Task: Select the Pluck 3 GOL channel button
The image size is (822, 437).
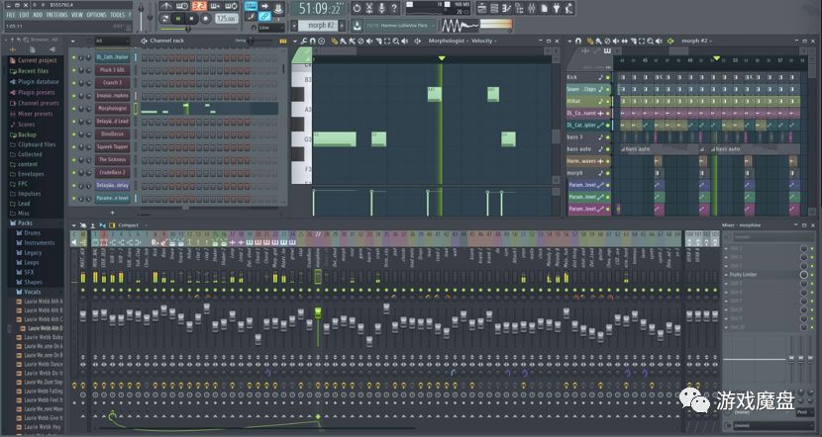Action: [x=113, y=69]
